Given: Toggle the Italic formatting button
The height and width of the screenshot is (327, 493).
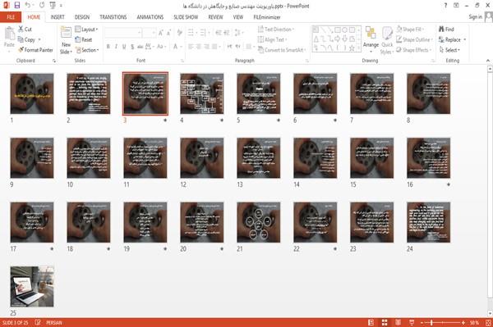Looking at the screenshot, I should click(x=116, y=47).
